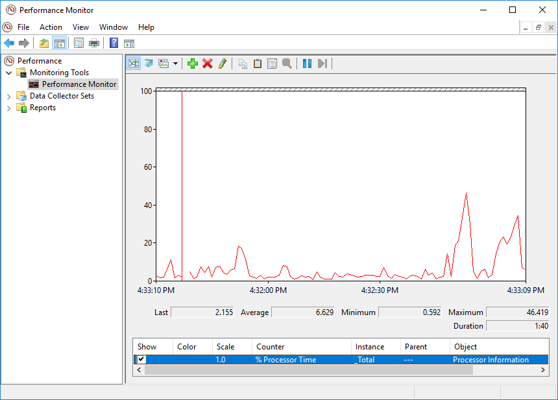The height and width of the screenshot is (400, 558).
Task: Open the View menu
Action: [x=80, y=27]
